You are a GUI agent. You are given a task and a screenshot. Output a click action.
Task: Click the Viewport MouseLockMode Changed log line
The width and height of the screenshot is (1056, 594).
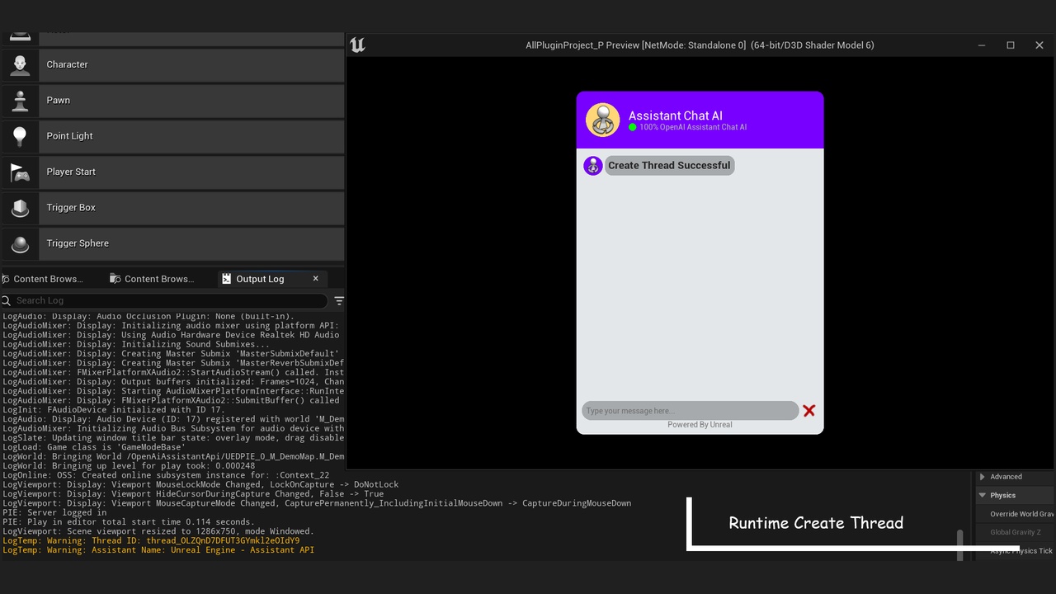tap(200, 485)
